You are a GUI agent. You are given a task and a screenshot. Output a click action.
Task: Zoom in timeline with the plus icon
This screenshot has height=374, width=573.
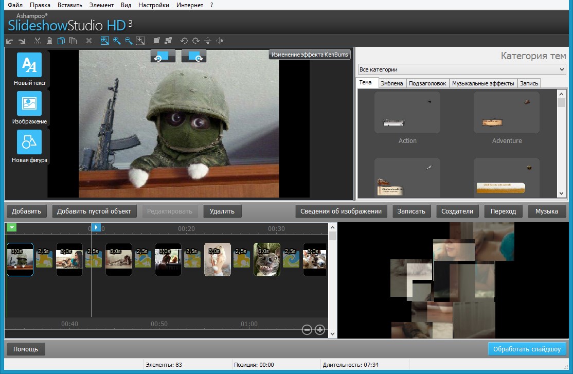click(319, 329)
